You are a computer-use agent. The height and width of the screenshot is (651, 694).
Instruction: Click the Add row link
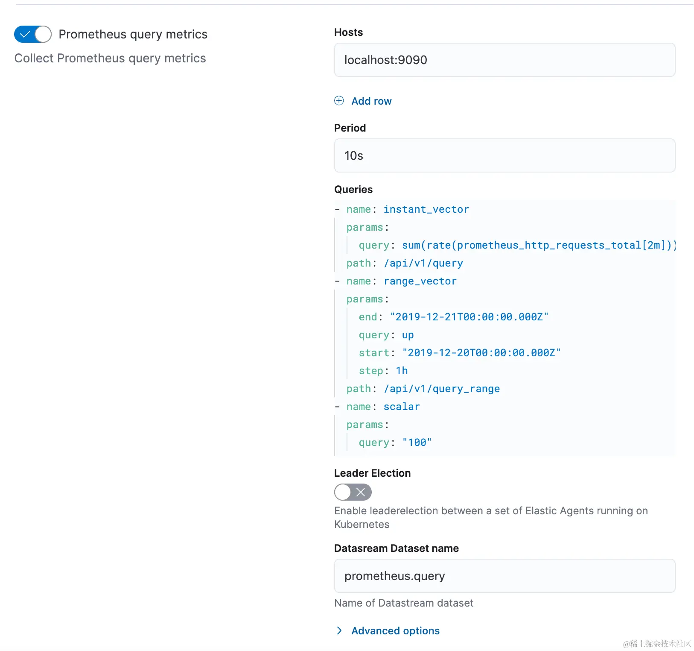pyautogui.click(x=371, y=101)
